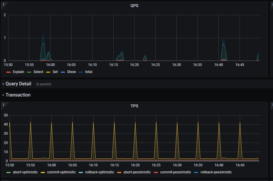Toggle the Select series in QPS legend
Image resolution: width=273 pixels, height=181 pixels.
click(38, 72)
